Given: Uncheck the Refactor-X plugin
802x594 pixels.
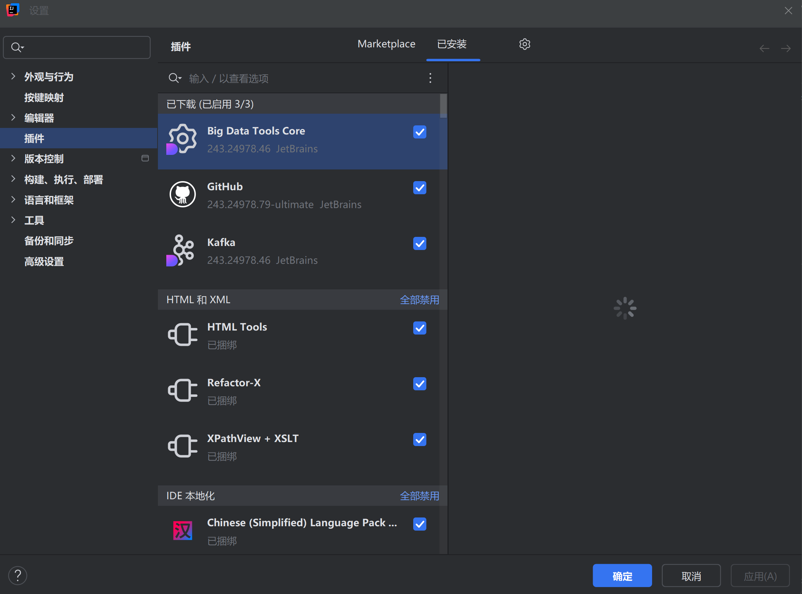Looking at the screenshot, I should (x=420, y=384).
